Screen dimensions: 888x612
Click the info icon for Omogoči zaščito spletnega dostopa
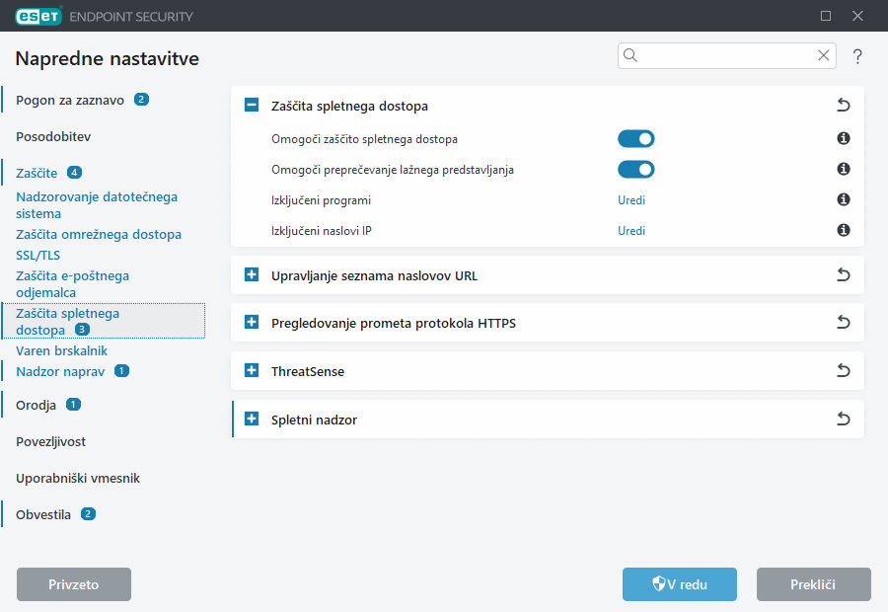point(844,139)
